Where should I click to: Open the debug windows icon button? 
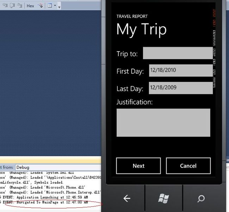click(50, 6)
